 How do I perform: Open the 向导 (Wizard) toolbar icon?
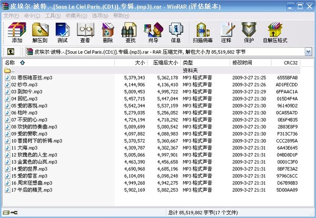pos(153,33)
